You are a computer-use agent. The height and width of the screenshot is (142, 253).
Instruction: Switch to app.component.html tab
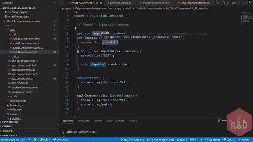(193, 3)
